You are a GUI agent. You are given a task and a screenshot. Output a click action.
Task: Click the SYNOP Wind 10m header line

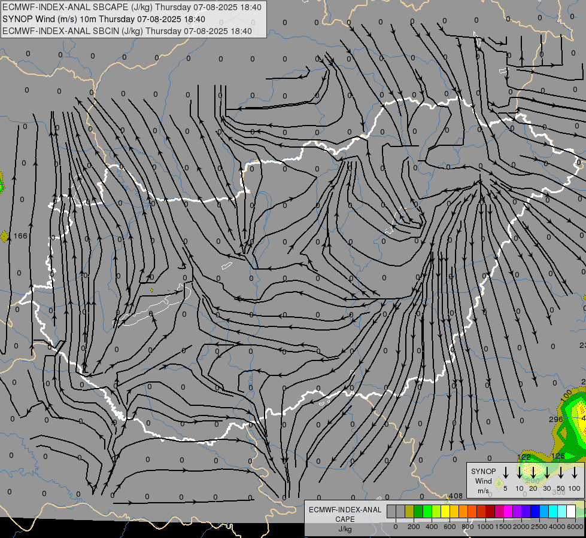(x=104, y=19)
